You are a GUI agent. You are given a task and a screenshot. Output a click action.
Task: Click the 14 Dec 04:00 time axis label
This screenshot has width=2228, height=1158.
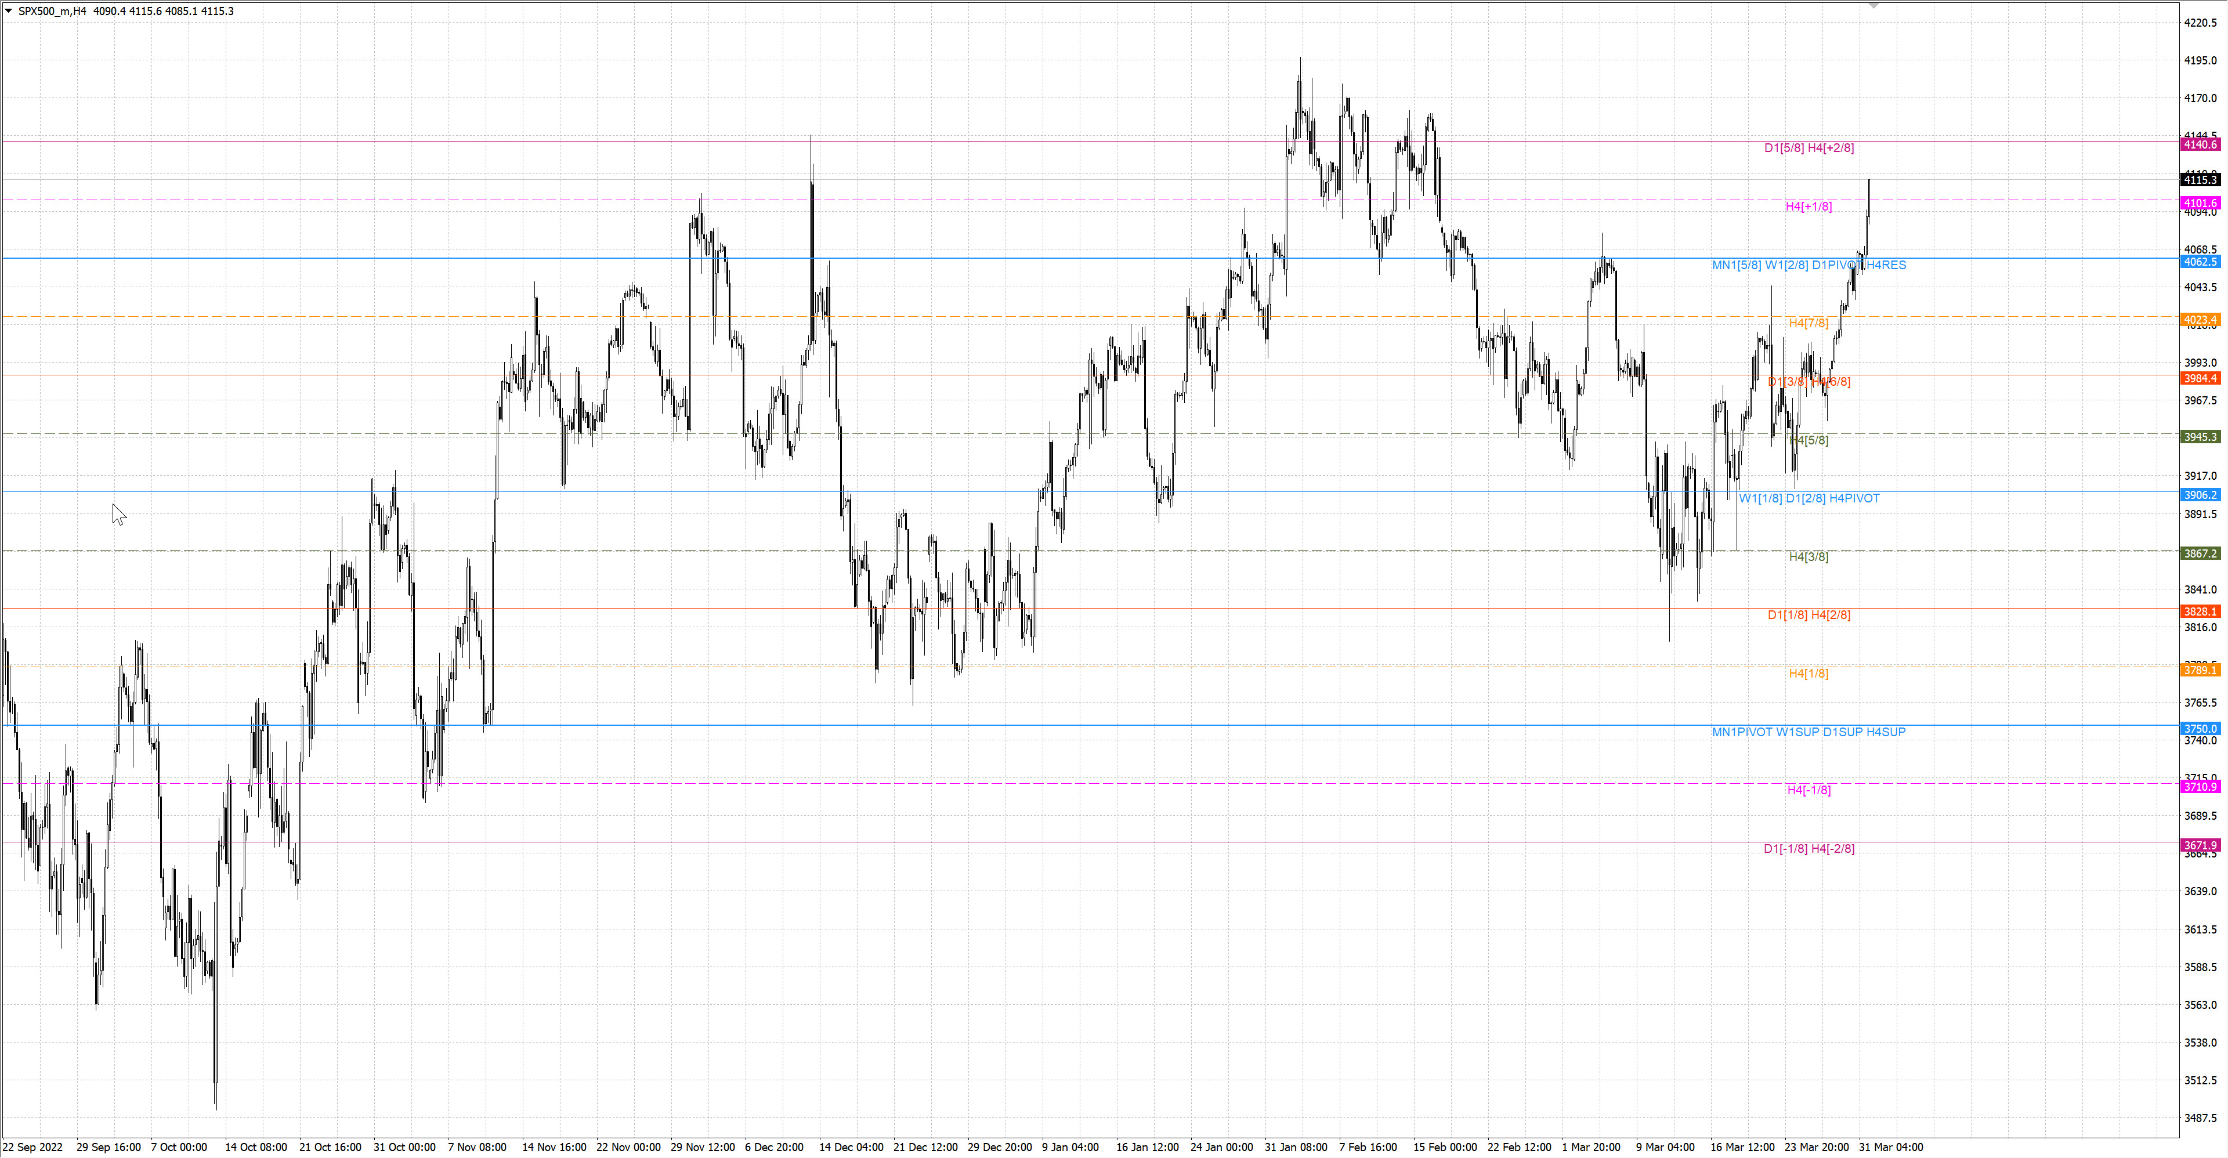[851, 1148]
